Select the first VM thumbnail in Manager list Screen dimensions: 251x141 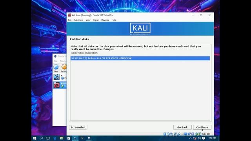[x=56, y=77]
